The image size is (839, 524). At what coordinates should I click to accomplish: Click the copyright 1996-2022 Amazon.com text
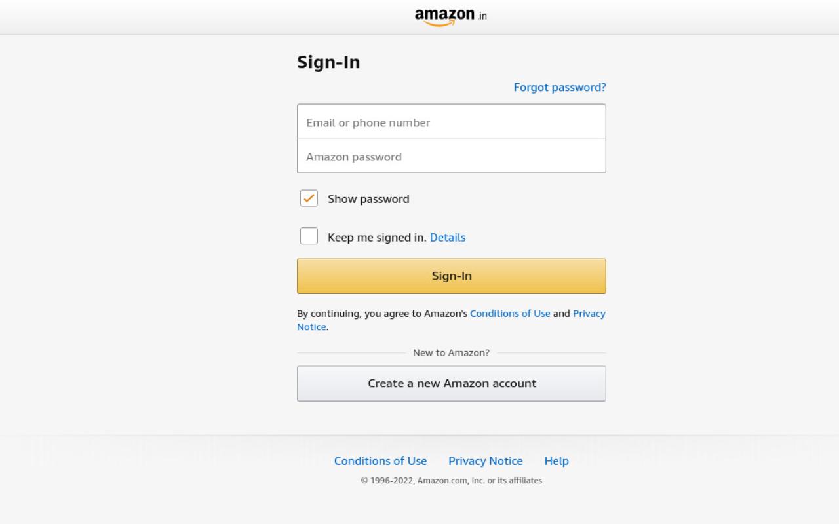coord(452,481)
